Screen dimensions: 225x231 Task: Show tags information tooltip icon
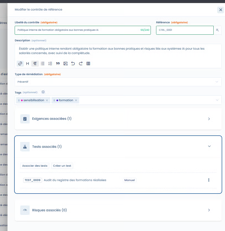43,92
